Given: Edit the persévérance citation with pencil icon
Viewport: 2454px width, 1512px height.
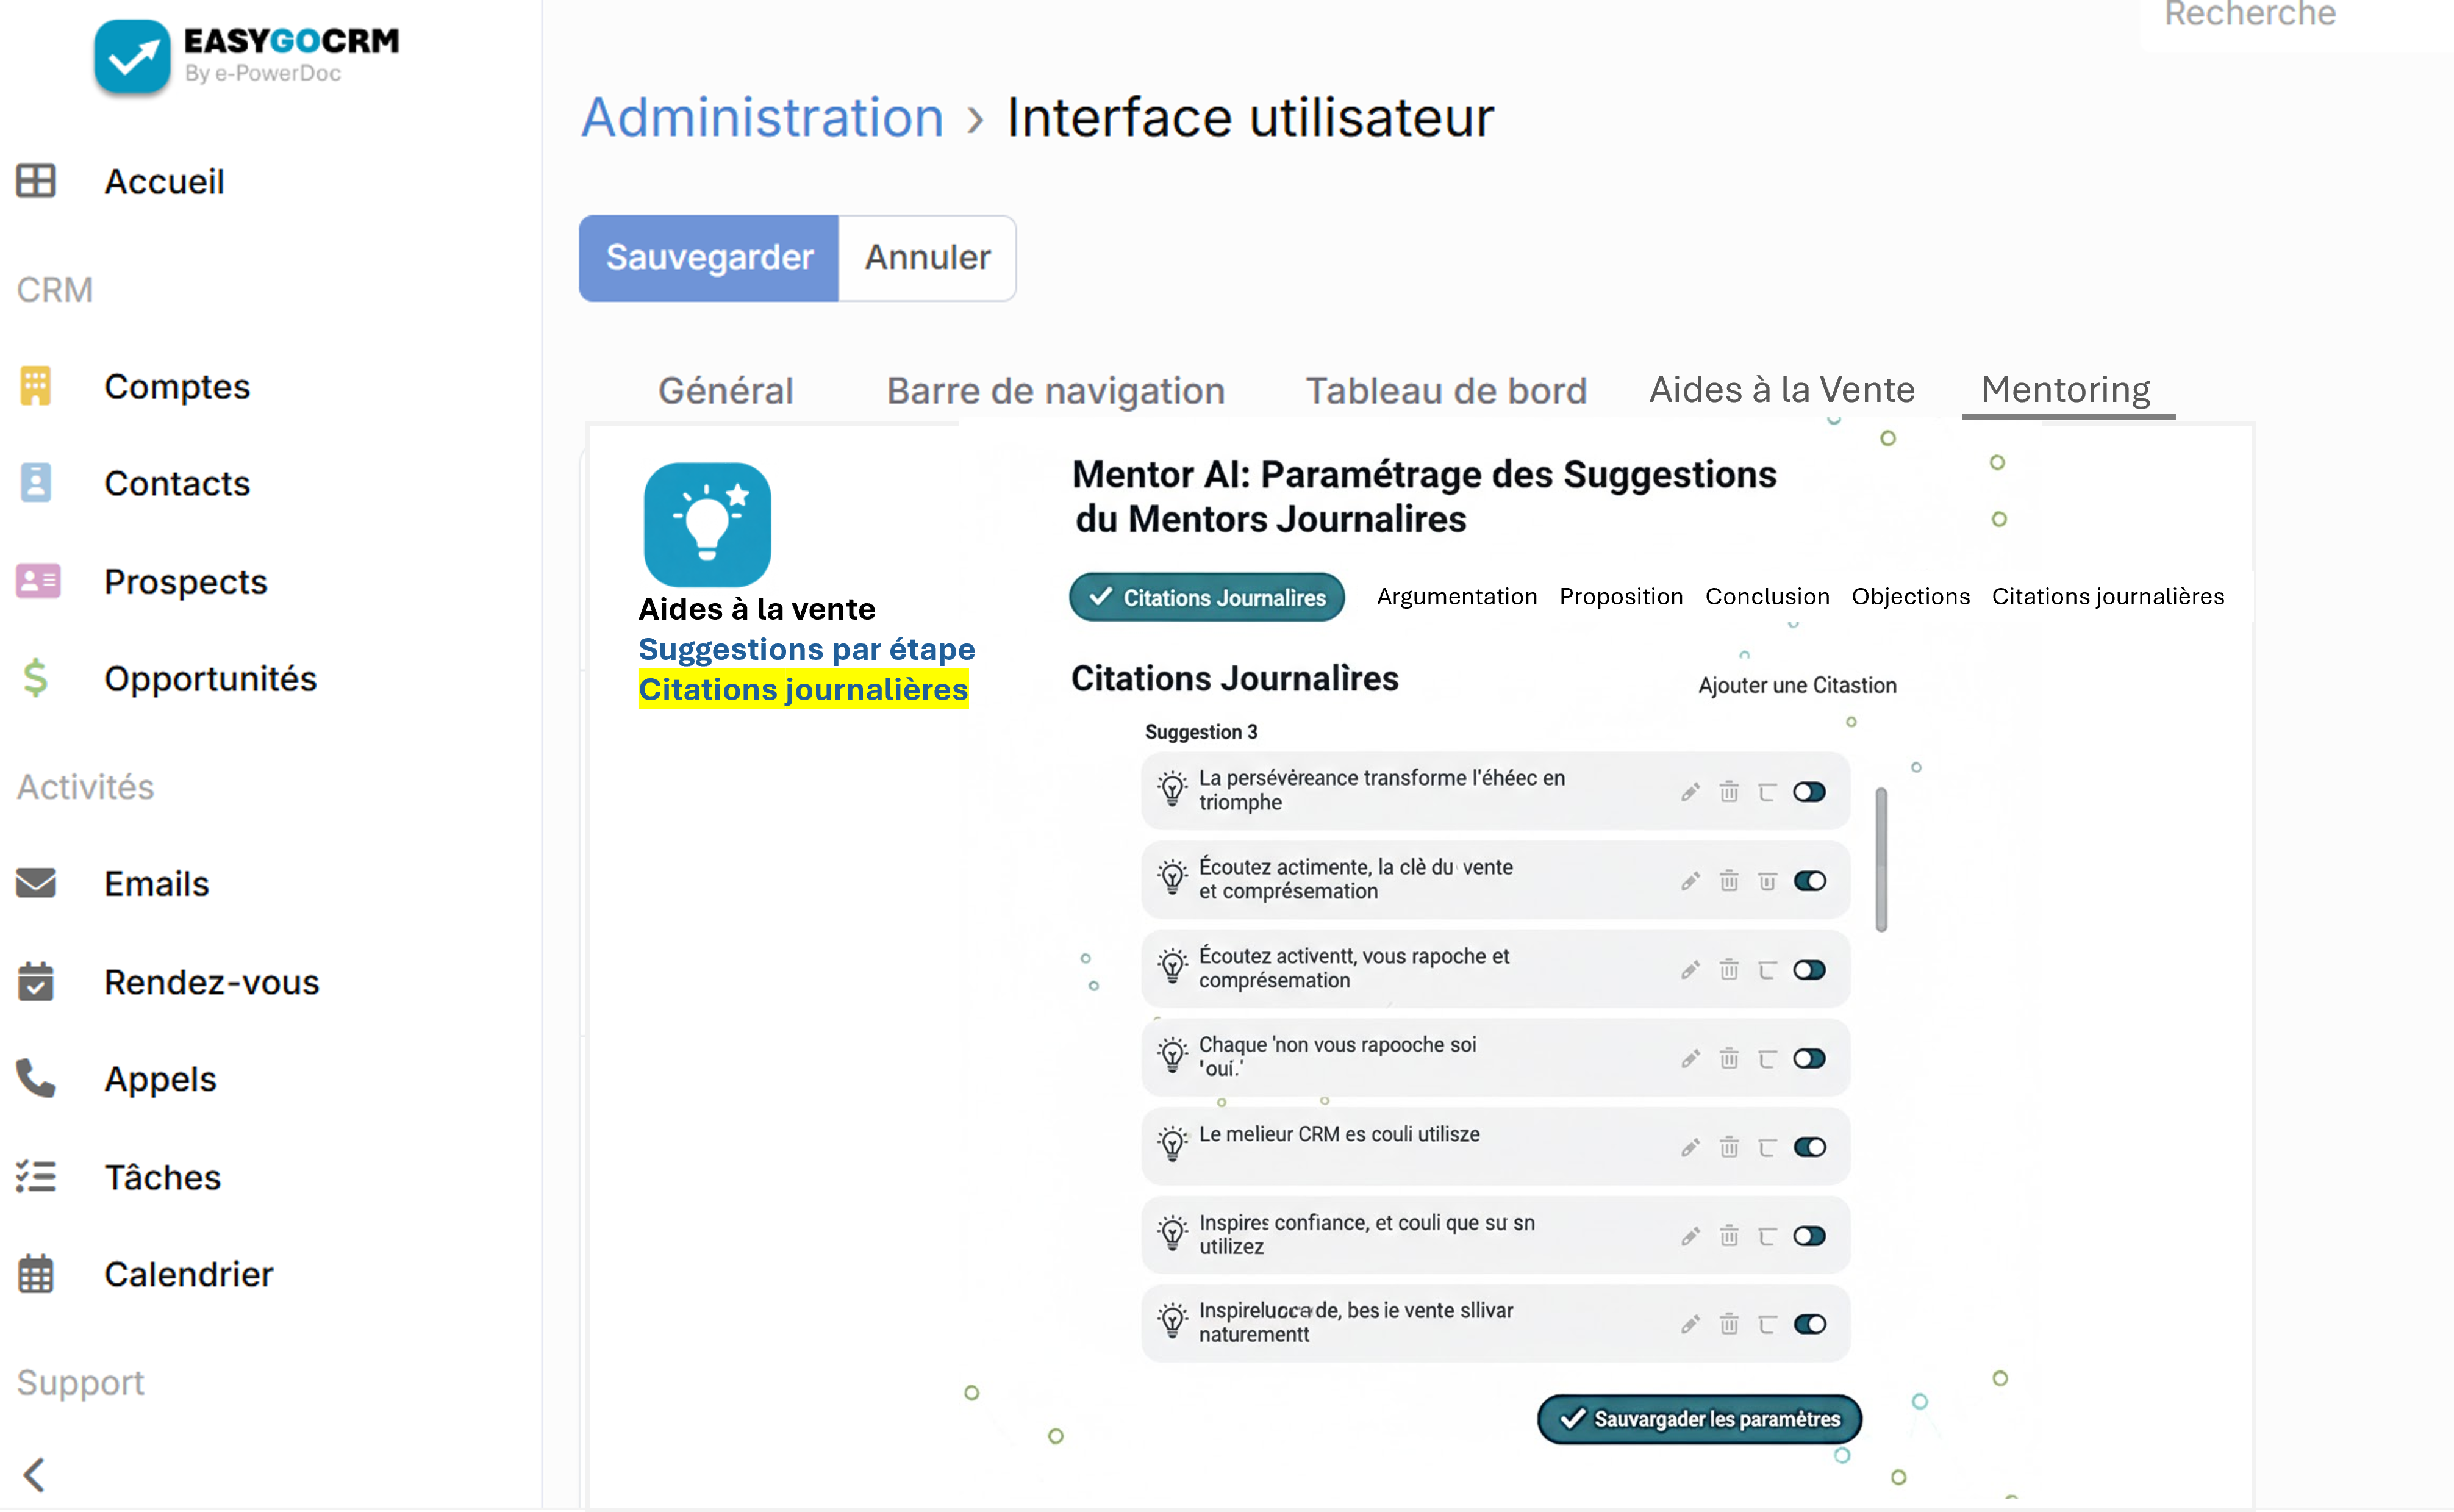Looking at the screenshot, I should point(1689,792).
